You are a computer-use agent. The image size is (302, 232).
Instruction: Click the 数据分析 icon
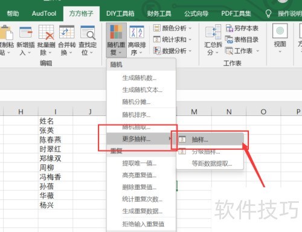(x=157, y=51)
